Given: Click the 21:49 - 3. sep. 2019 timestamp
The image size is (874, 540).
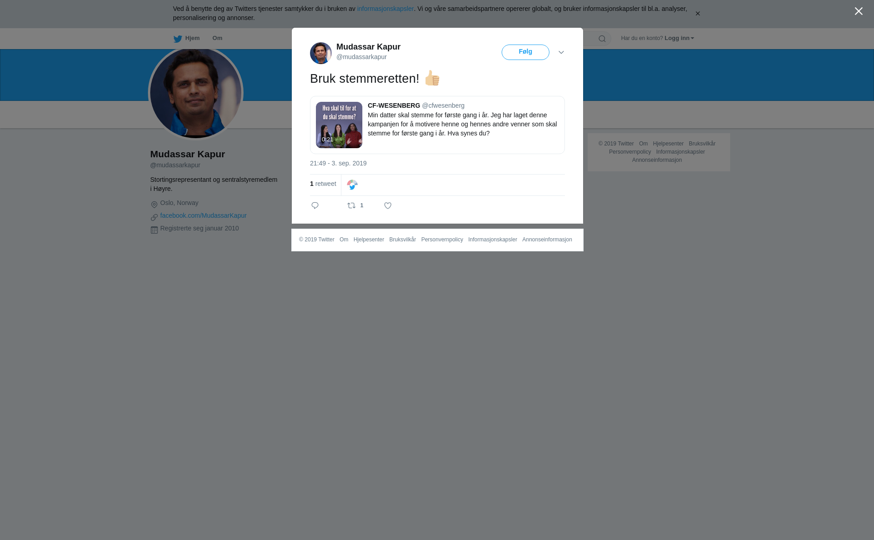Looking at the screenshot, I should (x=338, y=163).
